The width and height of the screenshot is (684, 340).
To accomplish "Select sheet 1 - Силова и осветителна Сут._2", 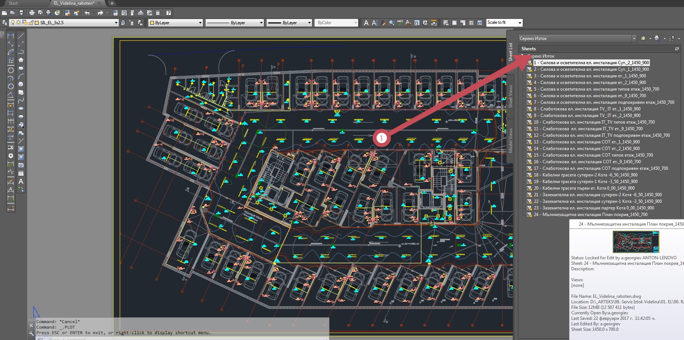I will [x=591, y=63].
